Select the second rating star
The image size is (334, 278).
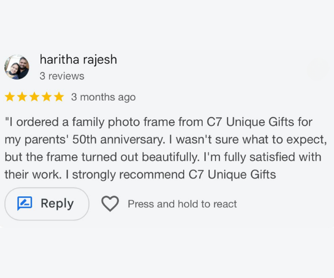click(x=22, y=97)
